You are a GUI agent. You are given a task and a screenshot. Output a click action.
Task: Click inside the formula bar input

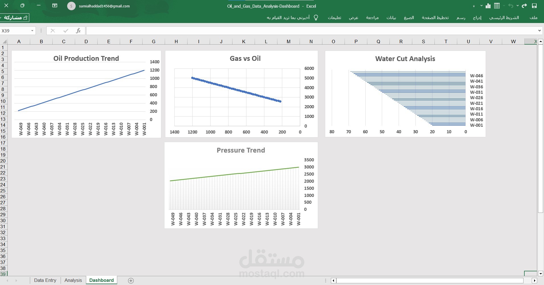[x=311, y=31]
